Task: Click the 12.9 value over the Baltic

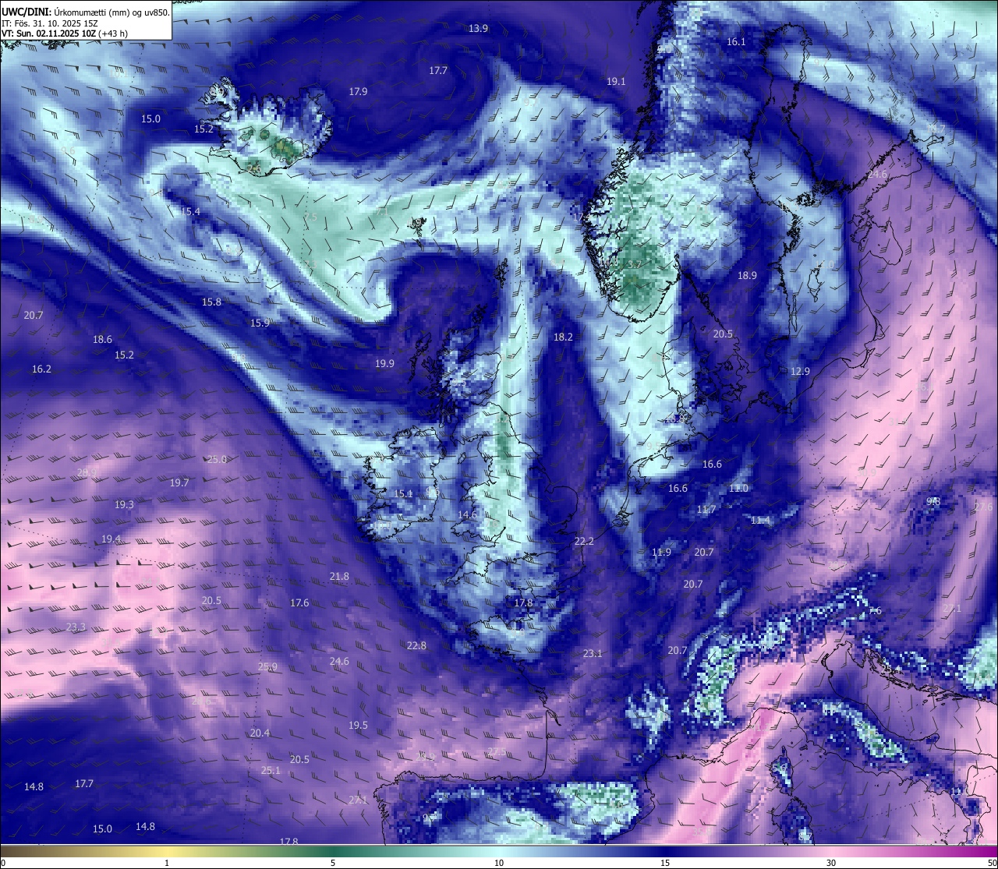Action: [800, 371]
